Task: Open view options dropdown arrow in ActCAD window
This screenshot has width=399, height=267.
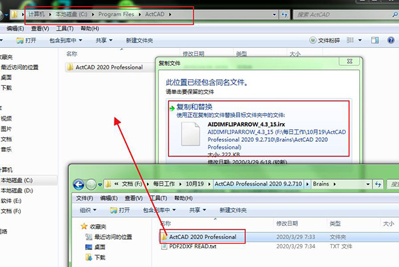Action: 360,40
